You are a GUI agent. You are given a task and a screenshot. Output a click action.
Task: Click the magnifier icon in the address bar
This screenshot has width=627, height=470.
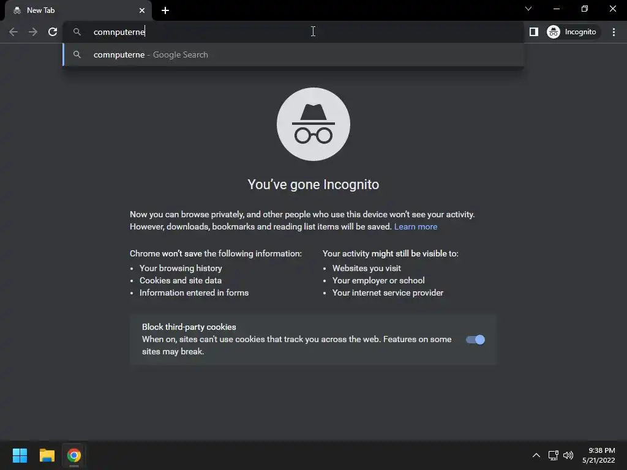(77, 32)
